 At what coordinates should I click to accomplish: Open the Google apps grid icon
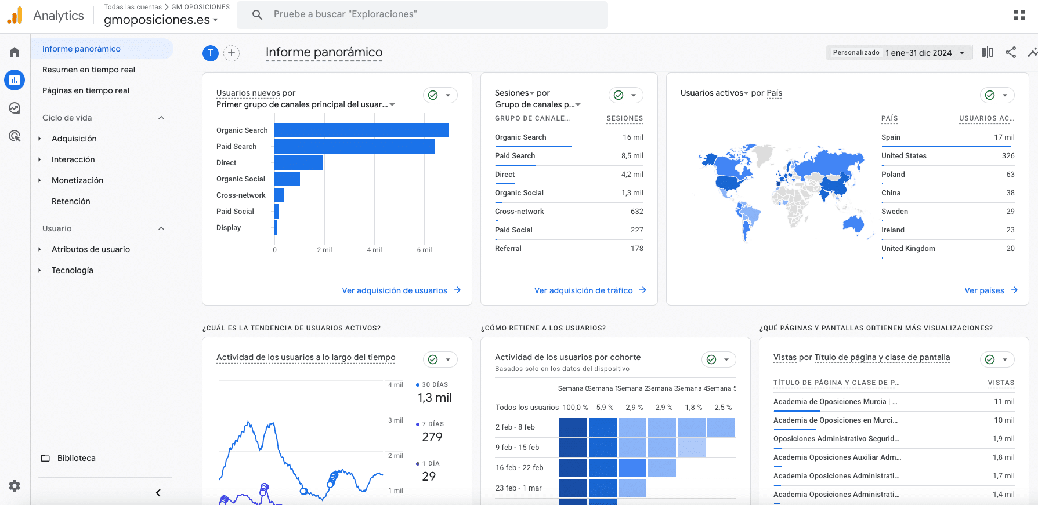pyautogui.click(x=1019, y=15)
